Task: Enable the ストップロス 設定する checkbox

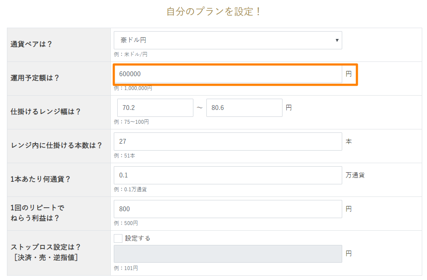Action: (118, 238)
